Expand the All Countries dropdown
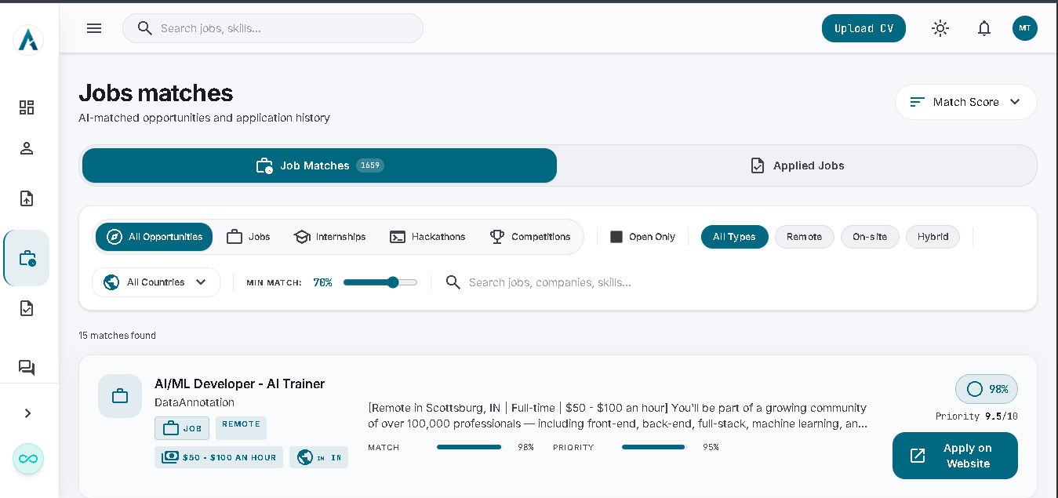The image size is (1058, 498). [156, 282]
